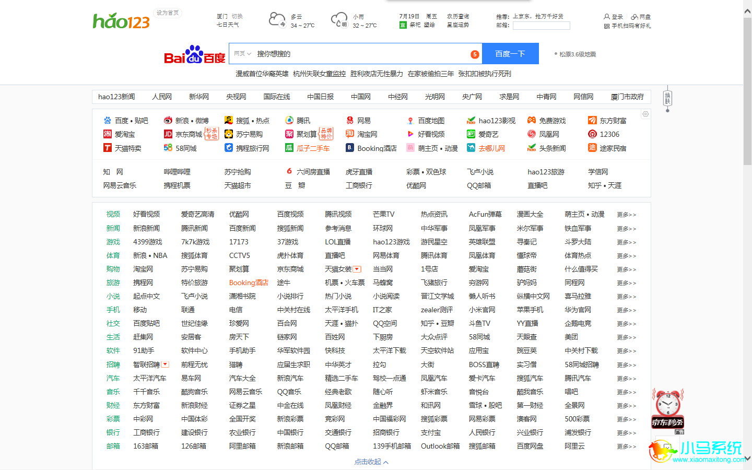Show more links in the 小说 row
This screenshot has height=470, width=752.
[x=626, y=297]
